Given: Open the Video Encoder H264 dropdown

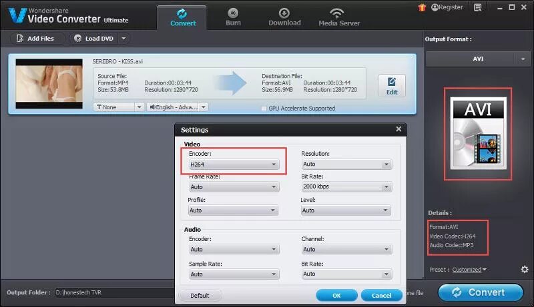Looking at the screenshot, I should click(x=233, y=164).
